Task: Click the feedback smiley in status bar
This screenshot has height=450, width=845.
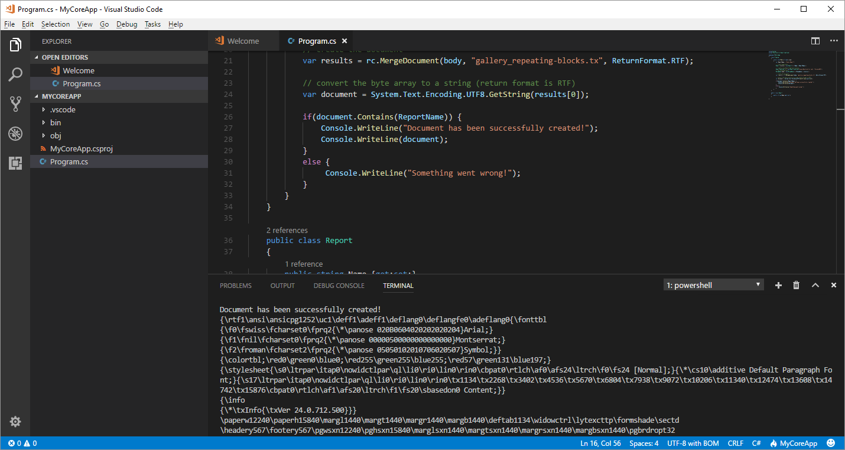Action: pos(831,443)
